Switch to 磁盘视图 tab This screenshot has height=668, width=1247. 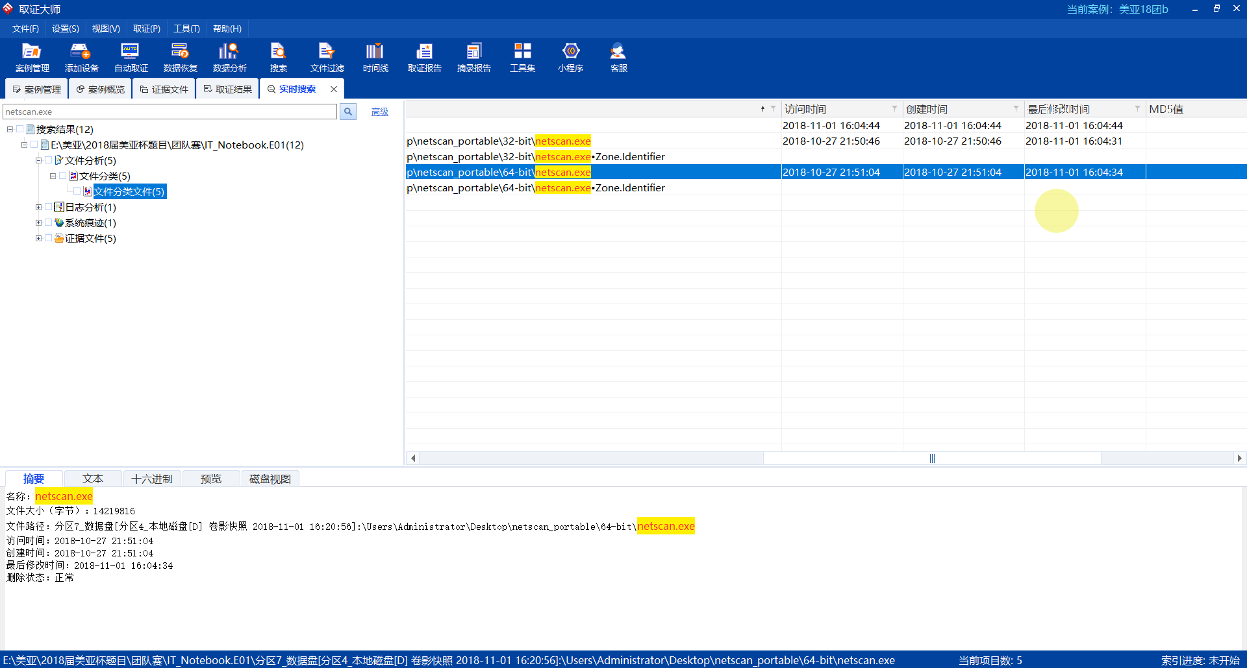pyautogui.click(x=270, y=479)
